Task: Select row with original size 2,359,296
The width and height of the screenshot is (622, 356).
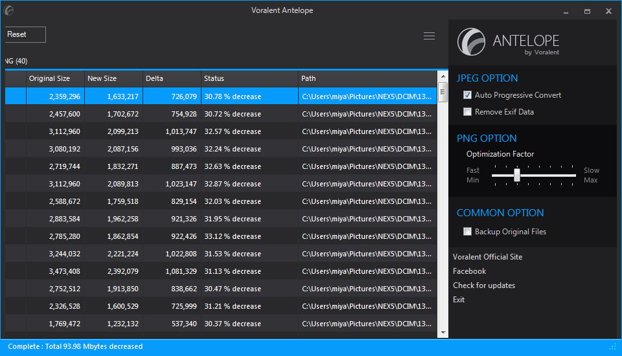Action: tap(221, 96)
